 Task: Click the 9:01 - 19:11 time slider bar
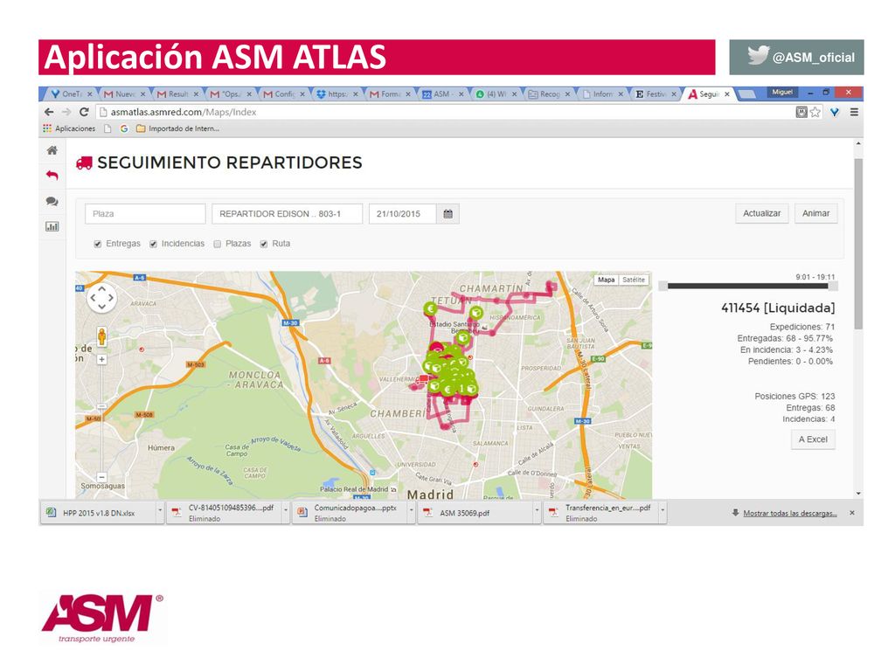[748, 286]
